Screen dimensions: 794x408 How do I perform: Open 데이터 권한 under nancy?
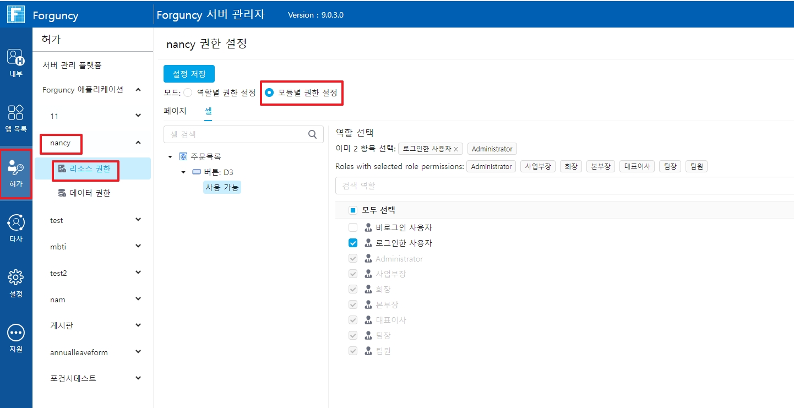coord(90,193)
